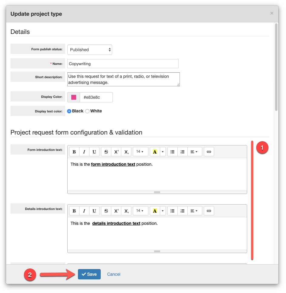
Task: Apply strikethrough in form introduction text editor
Action: click(106, 152)
